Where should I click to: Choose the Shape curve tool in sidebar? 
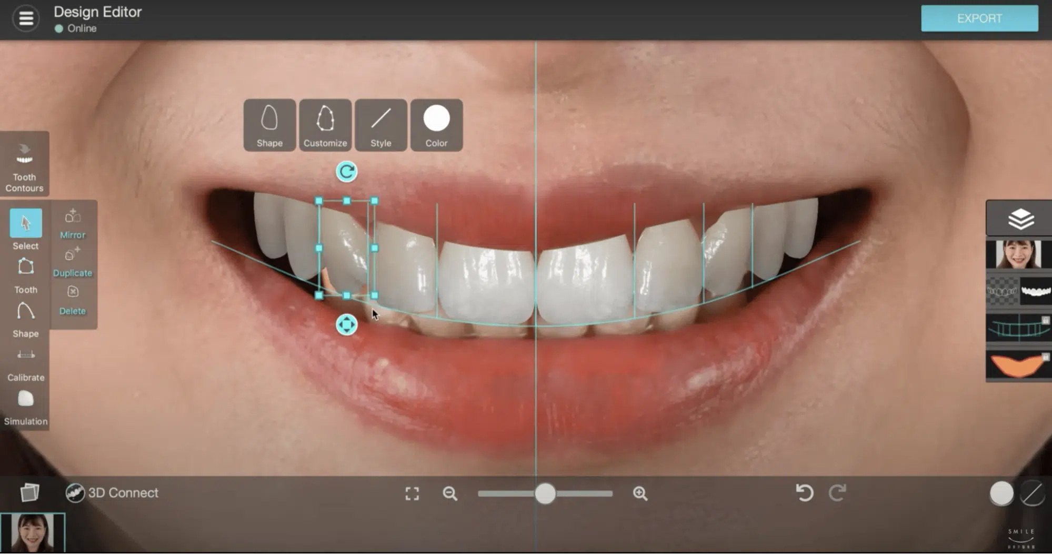26,319
